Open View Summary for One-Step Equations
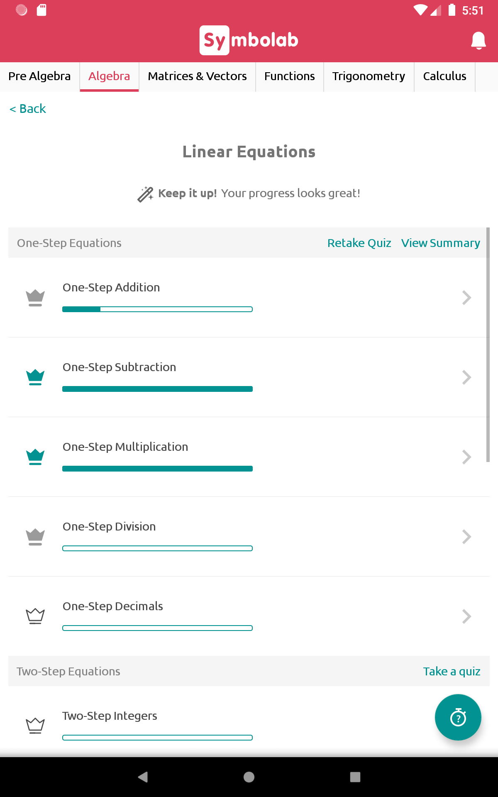 [x=441, y=243]
